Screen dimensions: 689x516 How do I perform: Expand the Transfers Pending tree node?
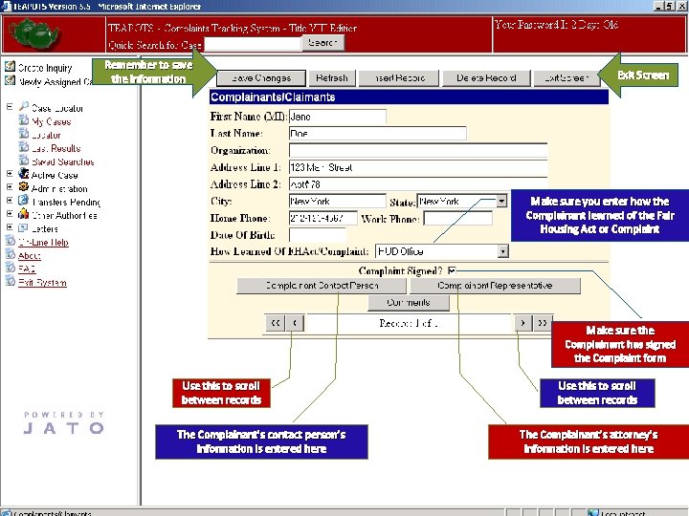pyautogui.click(x=10, y=201)
